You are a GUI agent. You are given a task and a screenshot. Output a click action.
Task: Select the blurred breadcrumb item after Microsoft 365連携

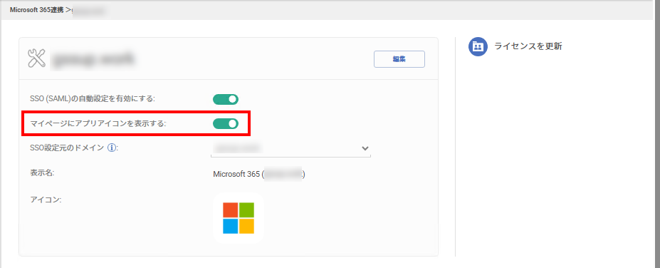click(x=88, y=10)
